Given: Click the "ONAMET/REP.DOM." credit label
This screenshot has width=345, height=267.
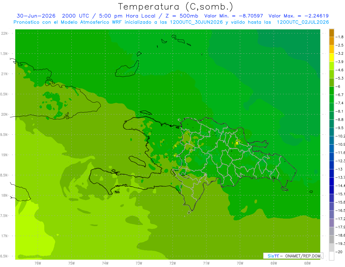Looking at the screenshot, I should click(x=303, y=256).
